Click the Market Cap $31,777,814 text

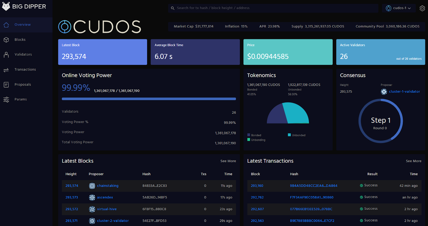coord(194,26)
